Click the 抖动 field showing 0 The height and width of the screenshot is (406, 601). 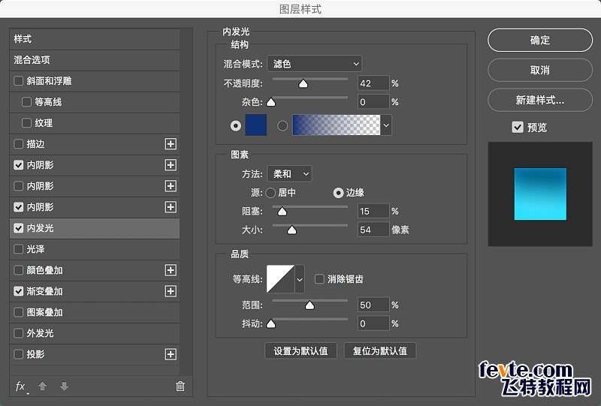point(373,323)
